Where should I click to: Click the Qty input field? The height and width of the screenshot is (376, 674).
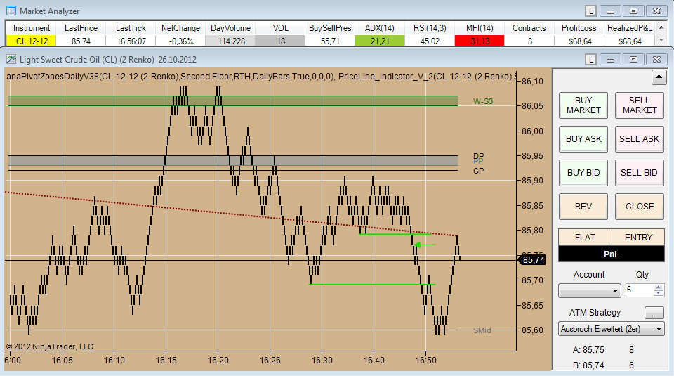coord(639,290)
